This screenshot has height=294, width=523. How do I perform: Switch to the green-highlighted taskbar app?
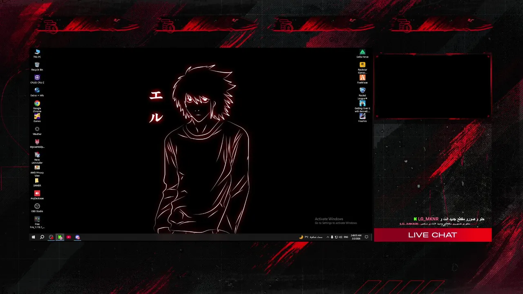(60, 237)
